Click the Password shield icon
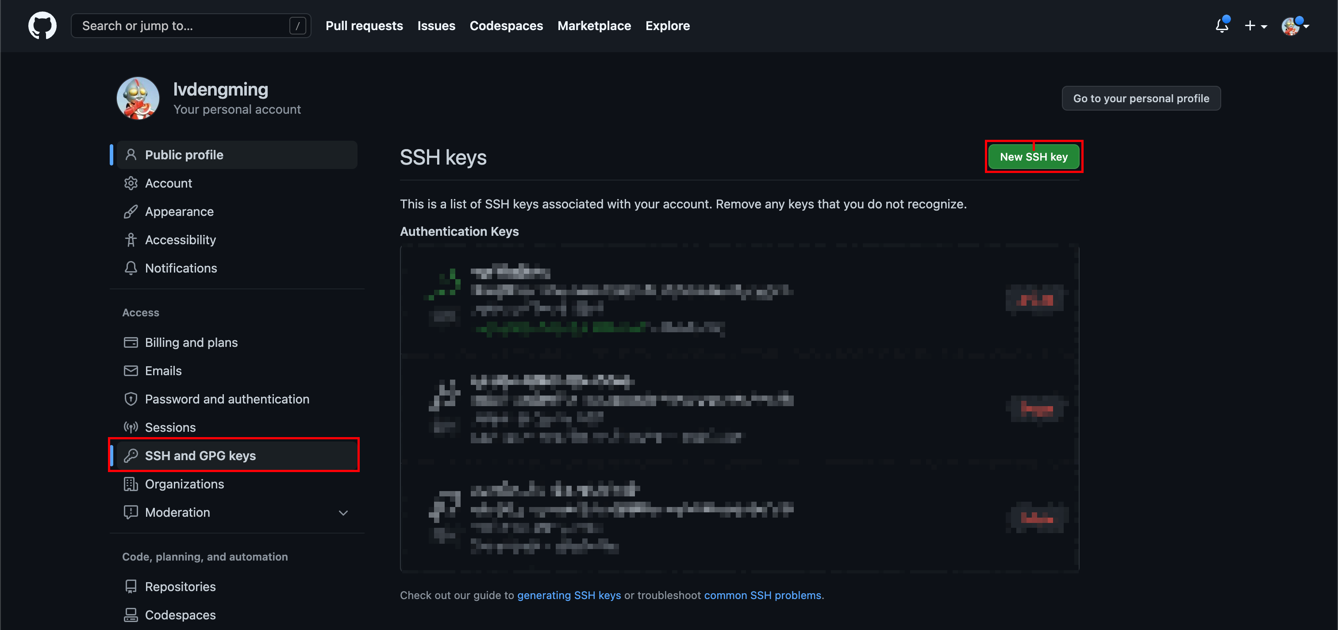 click(131, 399)
